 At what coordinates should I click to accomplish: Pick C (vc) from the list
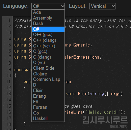tap(48, 63)
